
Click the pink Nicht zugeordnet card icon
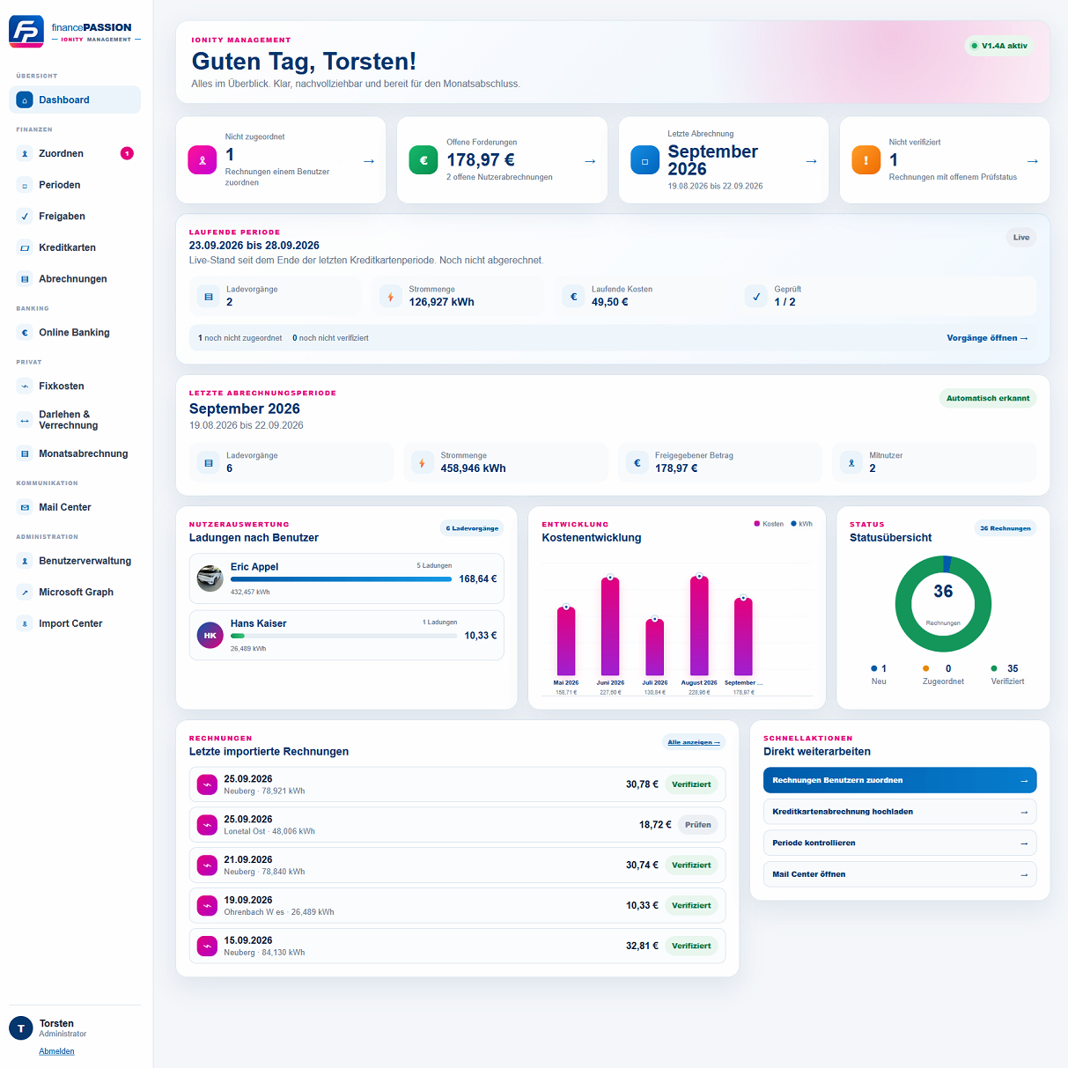pyautogui.click(x=203, y=160)
